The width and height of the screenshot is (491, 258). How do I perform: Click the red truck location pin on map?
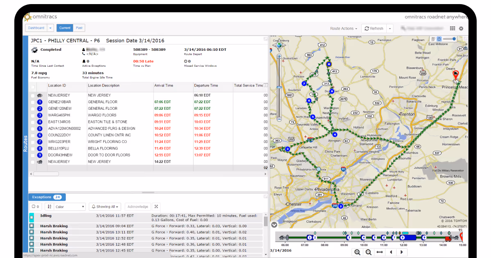click(x=456, y=75)
